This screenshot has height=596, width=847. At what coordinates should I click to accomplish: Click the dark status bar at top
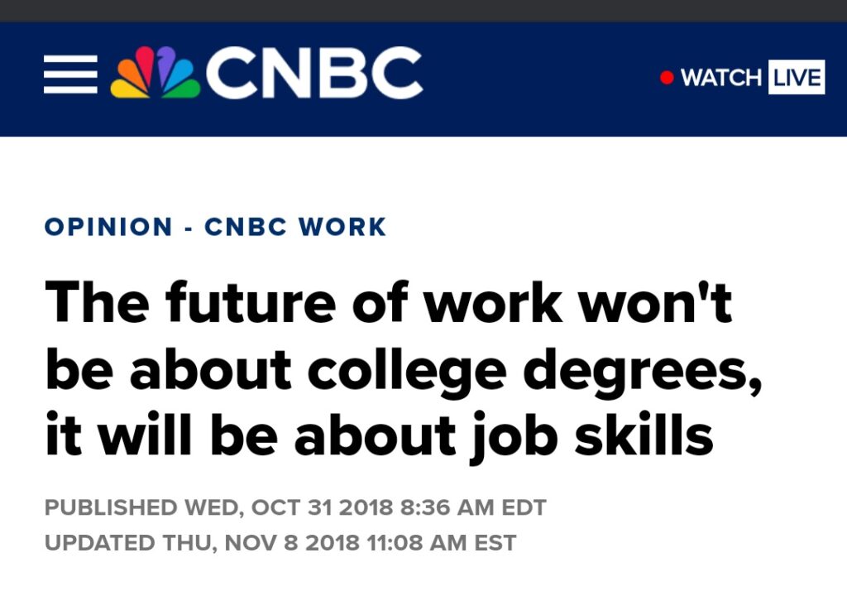[423, 10]
